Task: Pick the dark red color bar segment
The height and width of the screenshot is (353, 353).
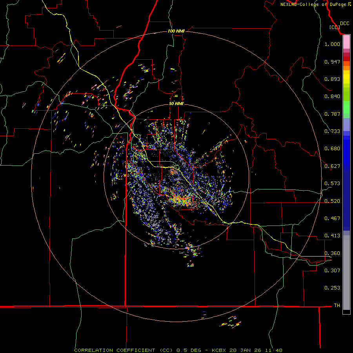Action: pyautogui.click(x=346, y=58)
